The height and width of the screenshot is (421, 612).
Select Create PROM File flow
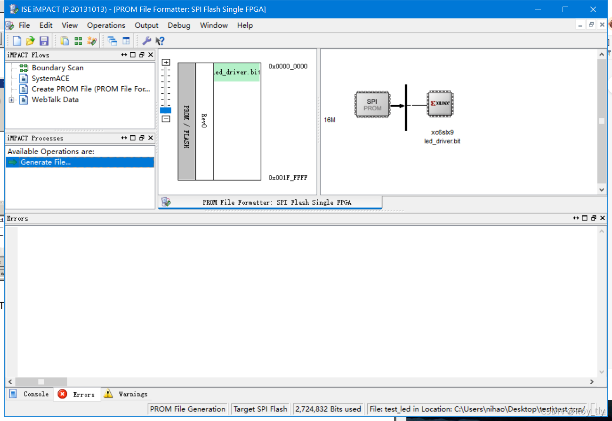(91, 89)
